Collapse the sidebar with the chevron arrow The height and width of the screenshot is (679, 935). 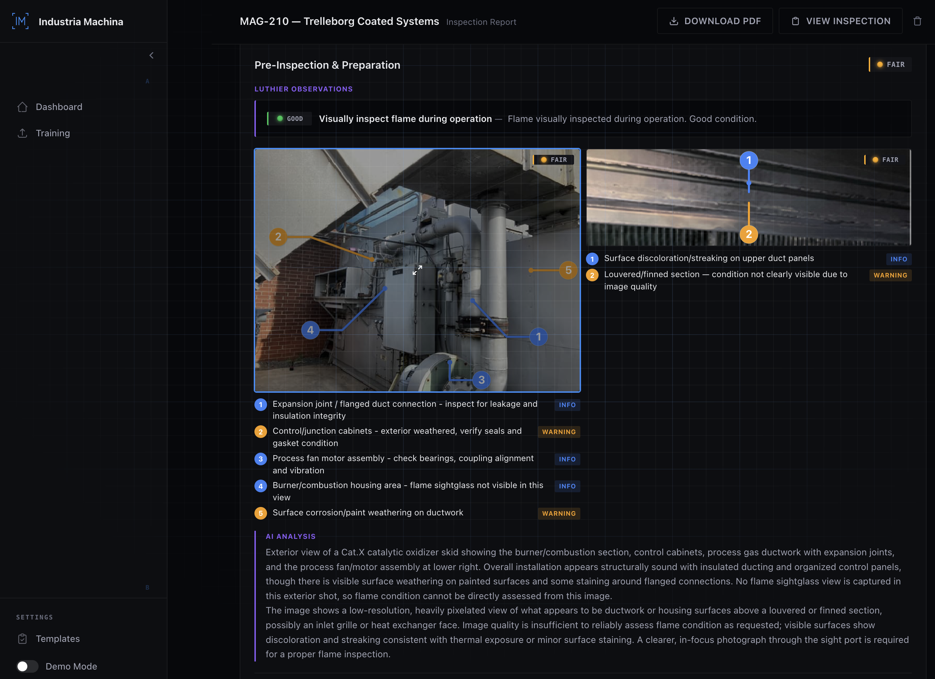(151, 55)
